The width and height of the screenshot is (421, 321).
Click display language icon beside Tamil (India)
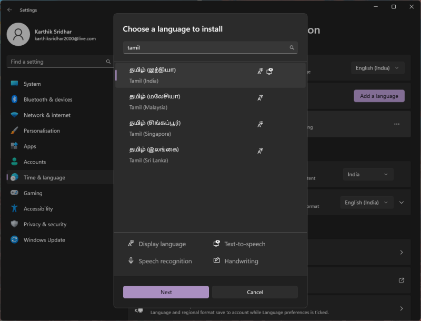260,71
